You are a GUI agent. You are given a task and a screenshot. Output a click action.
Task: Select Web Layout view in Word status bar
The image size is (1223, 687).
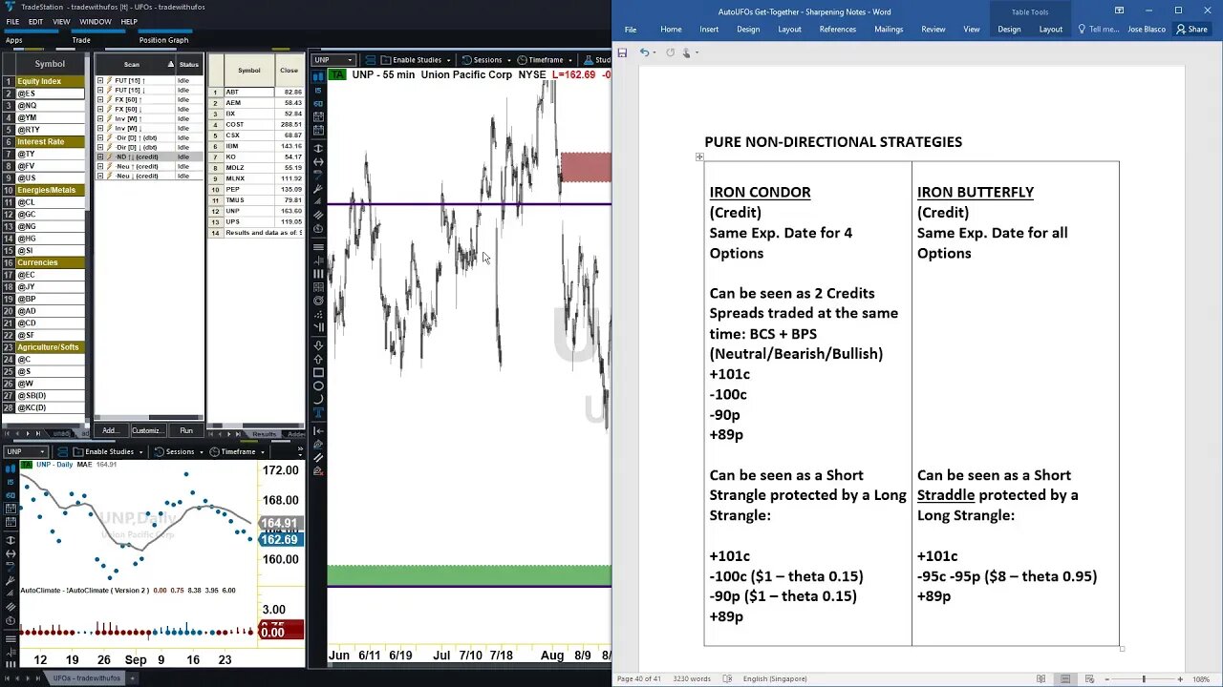1089,678
